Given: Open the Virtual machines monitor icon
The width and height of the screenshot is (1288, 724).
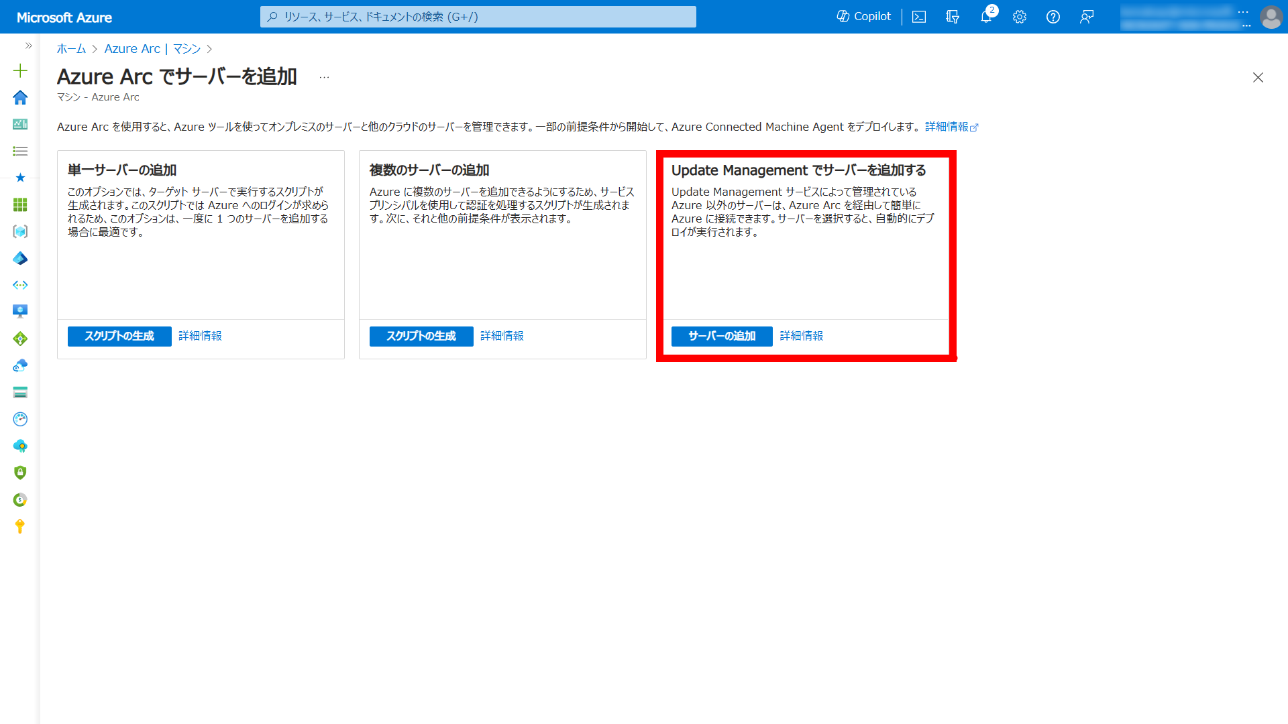Looking at the screenshot, I should pyautogui.click(x=20, y=311).
